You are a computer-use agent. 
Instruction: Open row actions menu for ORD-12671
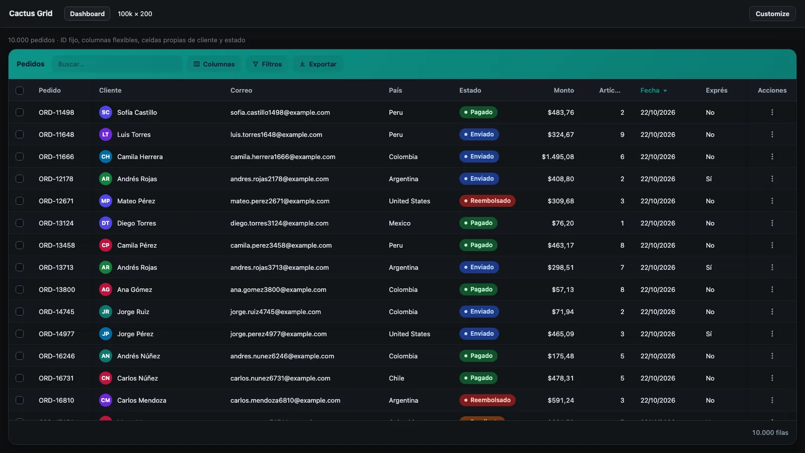(772, 201)
